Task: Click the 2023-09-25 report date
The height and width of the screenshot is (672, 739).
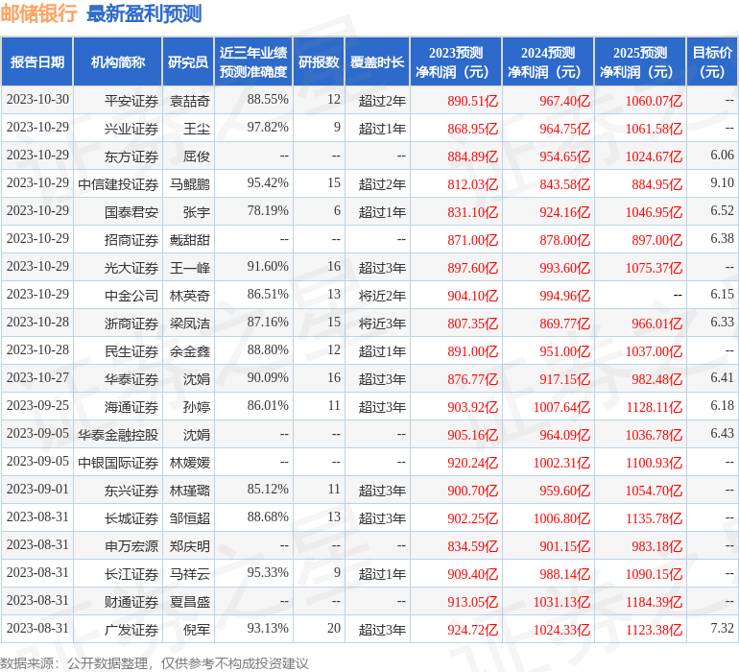Action: click(37, 405)
